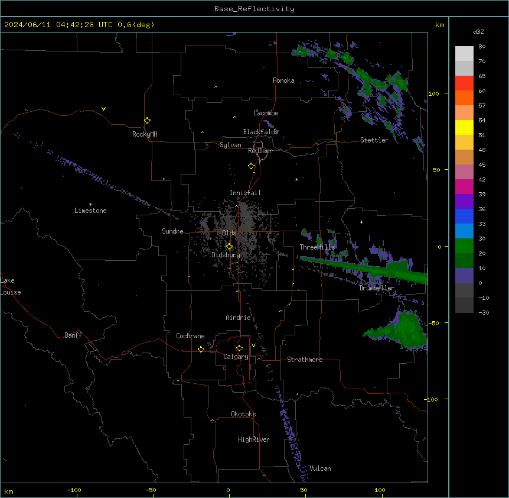Viewport: 509px width, 498px height.
Task: Click the dBZ legend heading
Action: coord(478,31)
